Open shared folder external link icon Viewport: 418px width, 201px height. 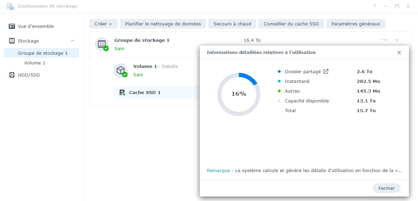(326, 71)
